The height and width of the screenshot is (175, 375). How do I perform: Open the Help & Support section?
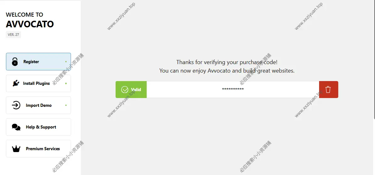tap(39, 127)
